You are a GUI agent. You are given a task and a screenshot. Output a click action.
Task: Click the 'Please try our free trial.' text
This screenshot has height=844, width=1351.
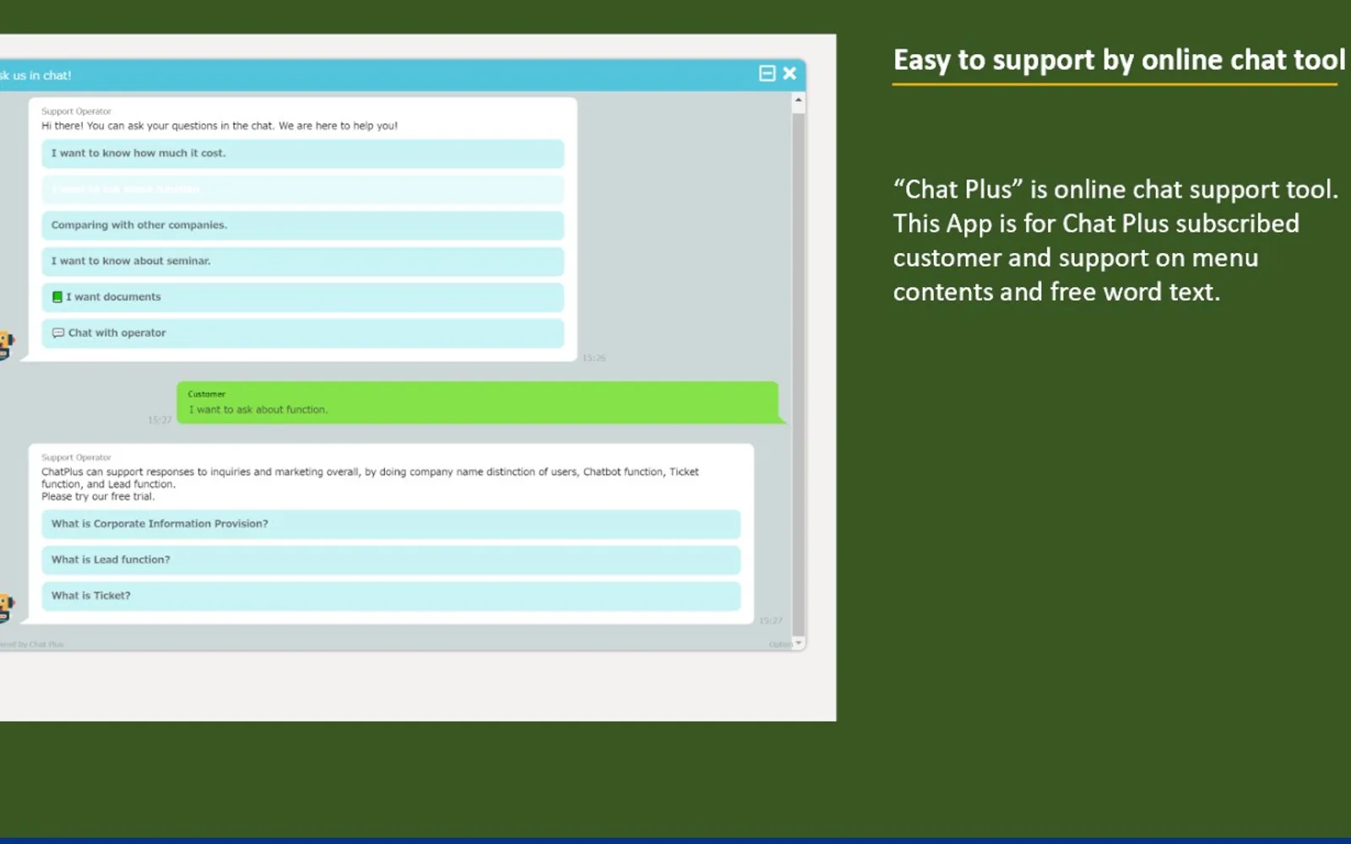tap(98, 496)
